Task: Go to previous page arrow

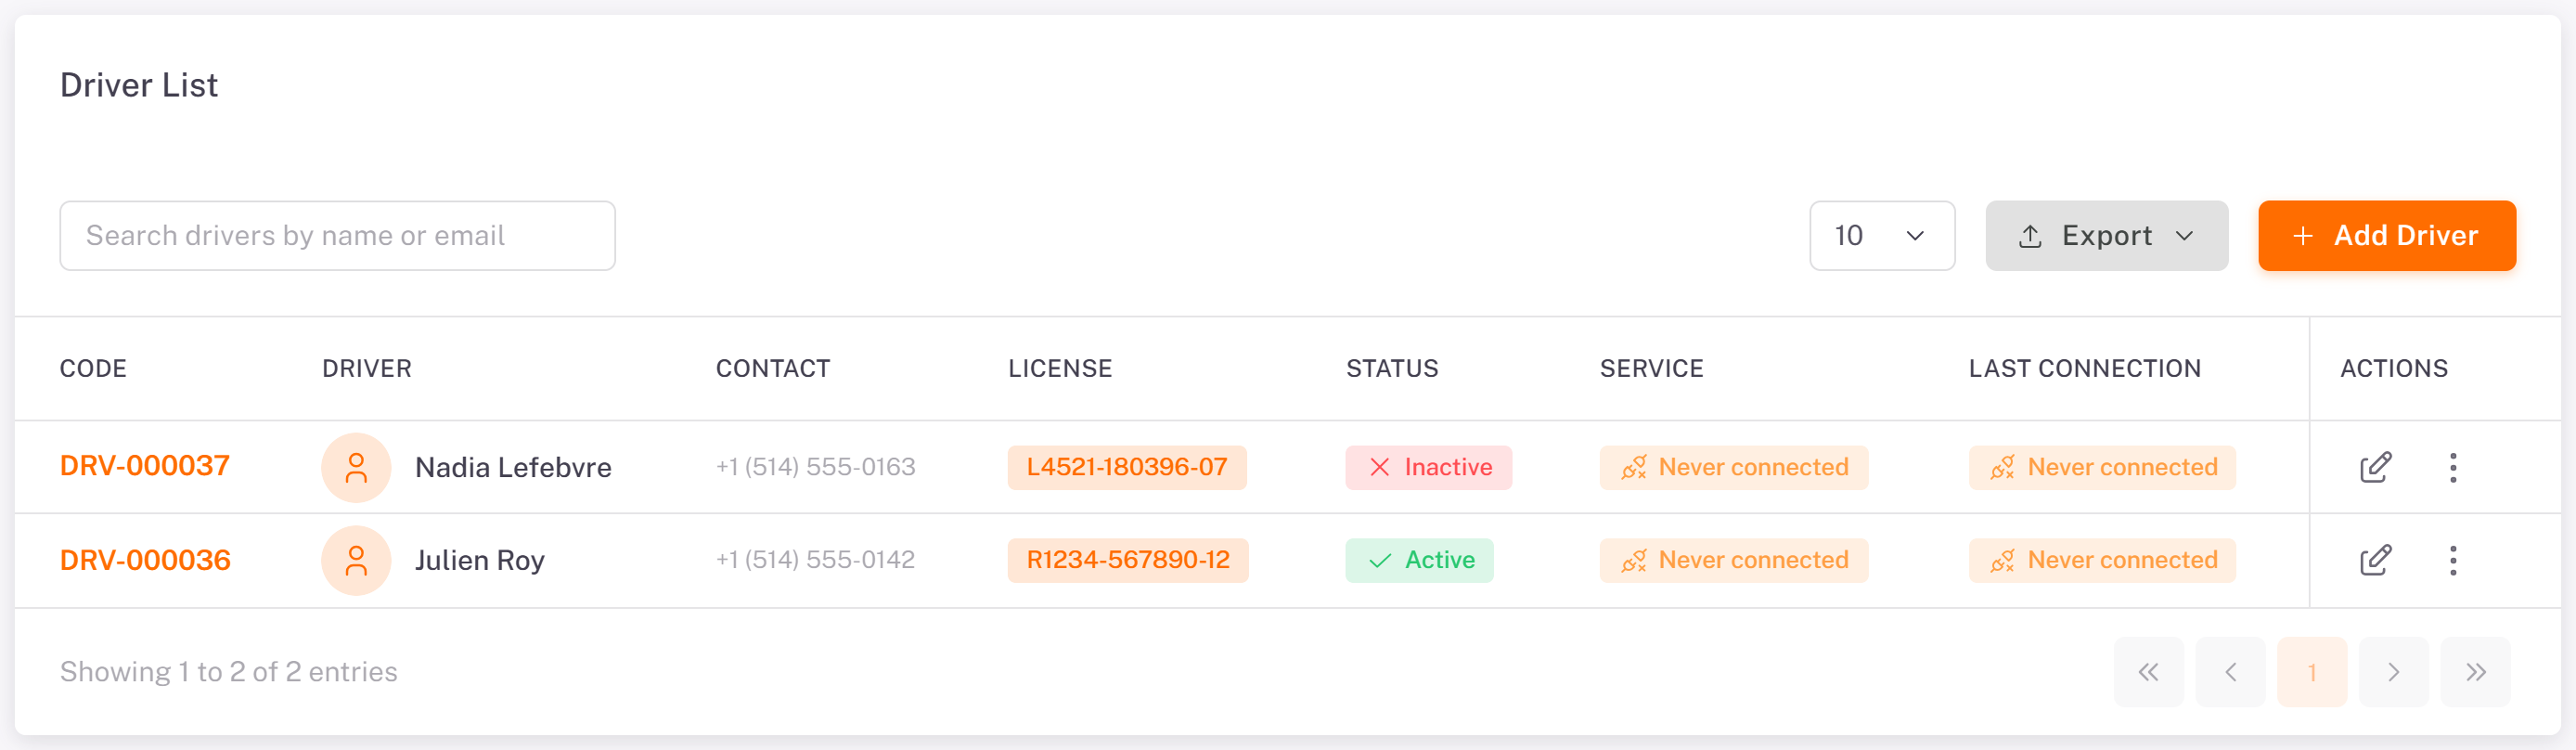Action: (2230, 672)
